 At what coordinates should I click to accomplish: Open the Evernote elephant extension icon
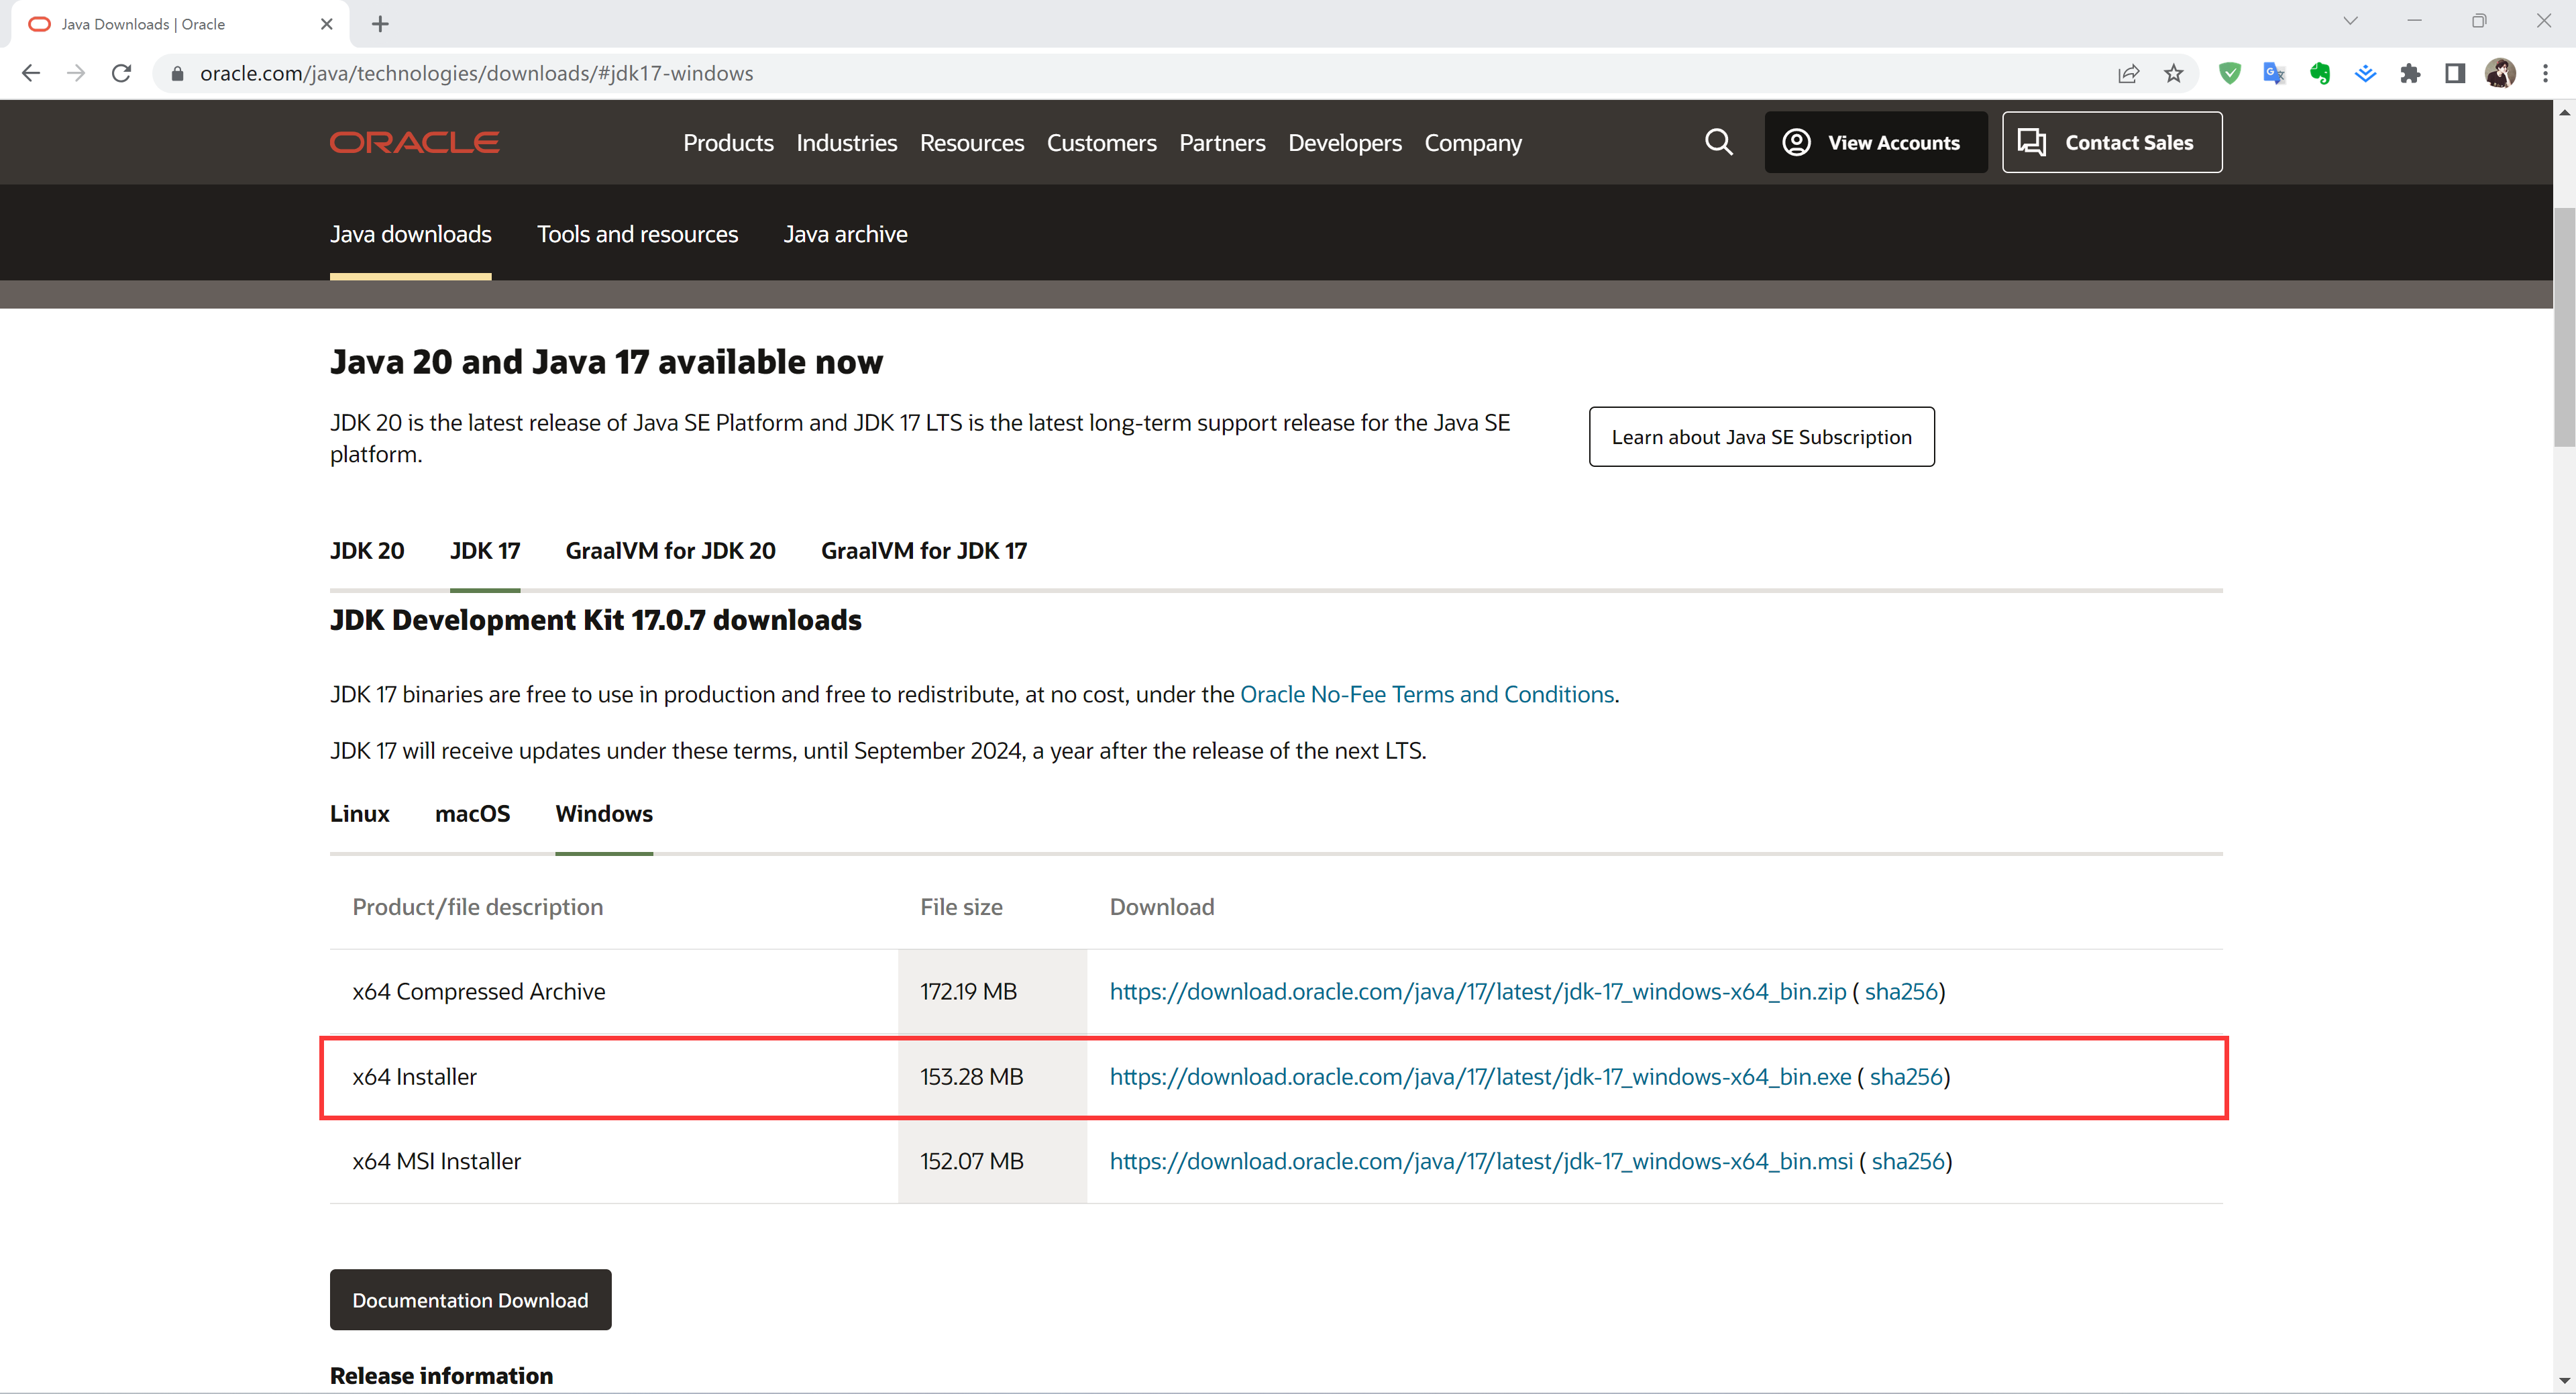coord(2320,73)
